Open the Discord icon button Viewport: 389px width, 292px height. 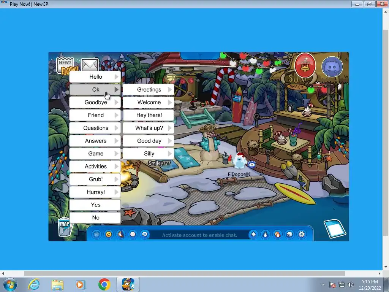point(332,67)
